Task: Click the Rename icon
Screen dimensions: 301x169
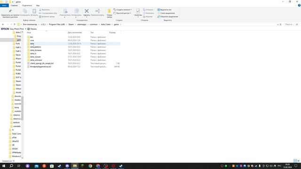Action: point(97,11)
